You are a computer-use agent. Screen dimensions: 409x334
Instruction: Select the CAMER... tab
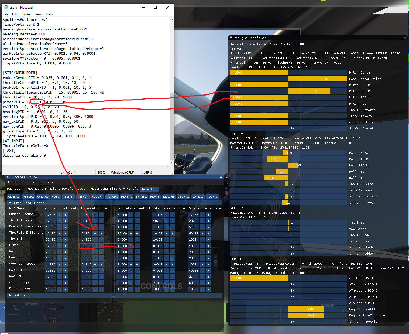point(198,196)
